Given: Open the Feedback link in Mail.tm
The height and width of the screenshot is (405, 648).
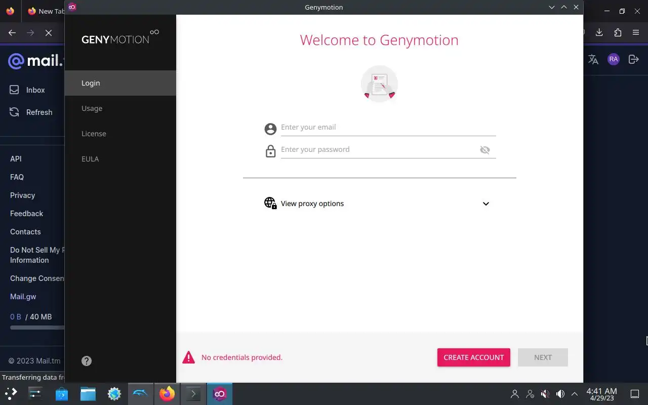Looking at the screenshot, I should click(x=27, y=214).
